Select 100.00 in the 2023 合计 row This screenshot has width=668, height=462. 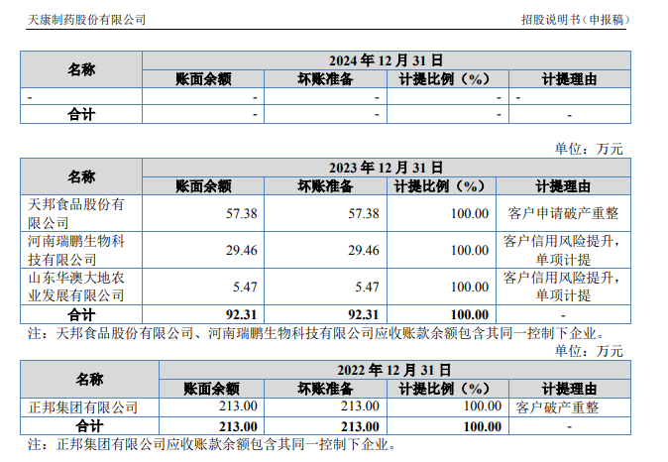(470, 315)
